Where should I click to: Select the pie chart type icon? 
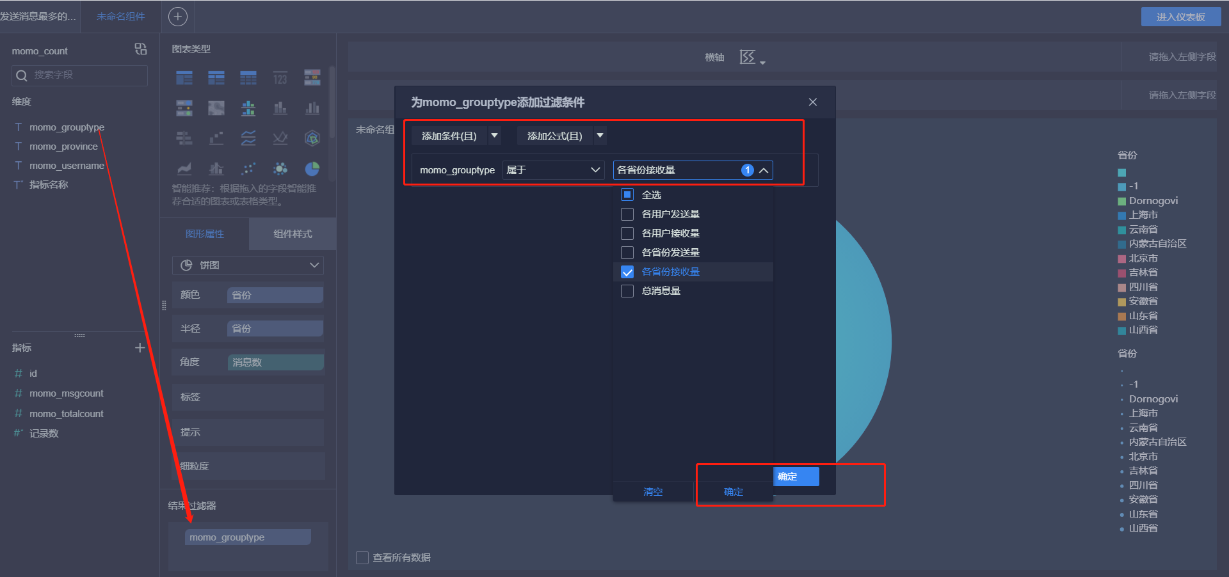312,169
